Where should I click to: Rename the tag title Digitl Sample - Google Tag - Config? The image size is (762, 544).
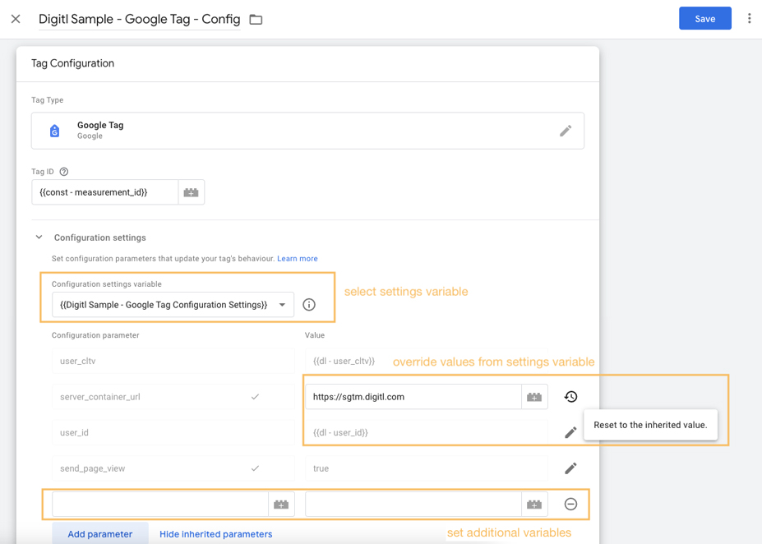pos(140,19)
